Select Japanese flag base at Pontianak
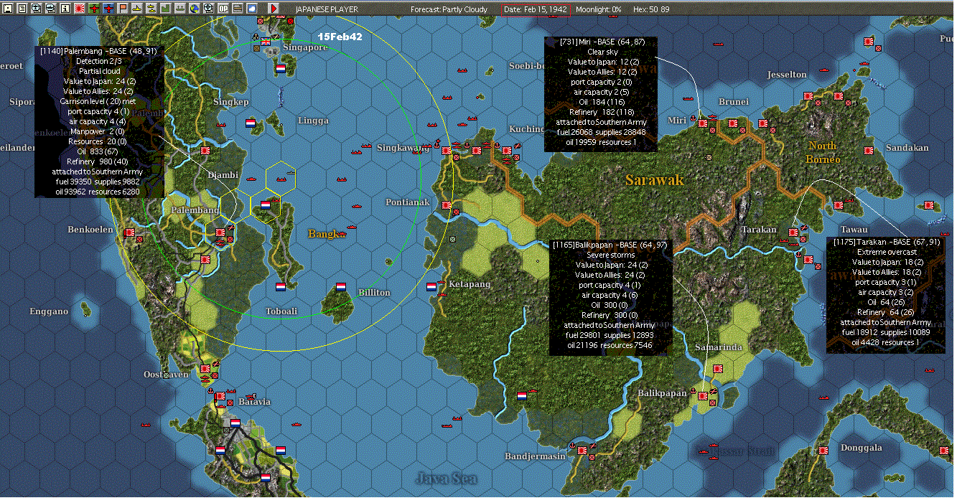This screenshot has width=957, height=503. coord(447,206)
